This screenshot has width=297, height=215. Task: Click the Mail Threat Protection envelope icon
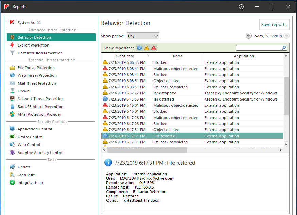[12, 83]
